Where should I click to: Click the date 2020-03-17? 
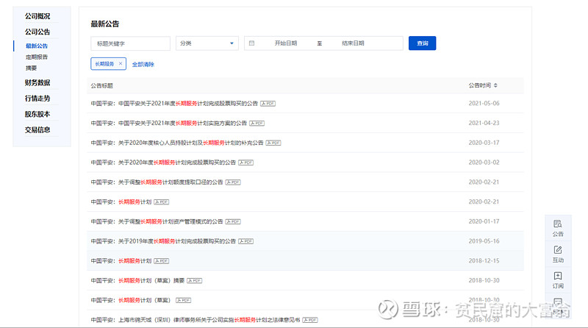[484, 143]
